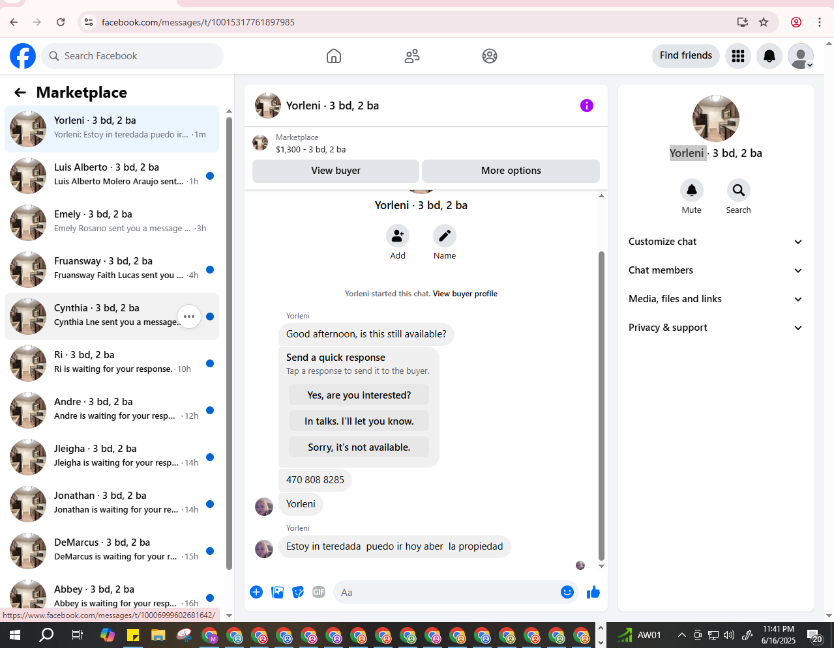The height and width of the screenshot is (648, 834).
Task: Send a thumbs up like
Action: coord(593,592)
